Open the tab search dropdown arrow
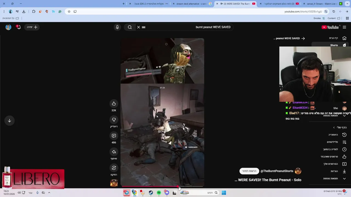351x197 pixels. point(348,4)
